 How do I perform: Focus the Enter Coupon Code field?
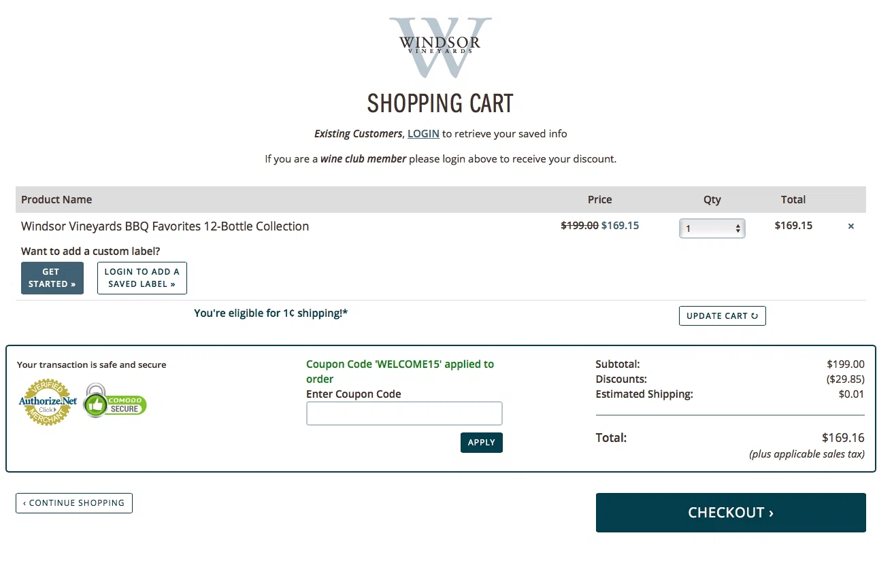[x=404, y=413]
